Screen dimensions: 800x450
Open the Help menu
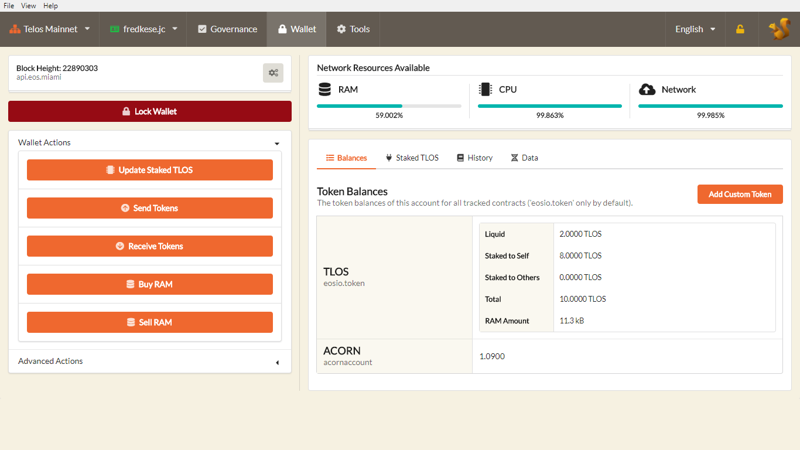pyautogui.click(x=50, y=6)
